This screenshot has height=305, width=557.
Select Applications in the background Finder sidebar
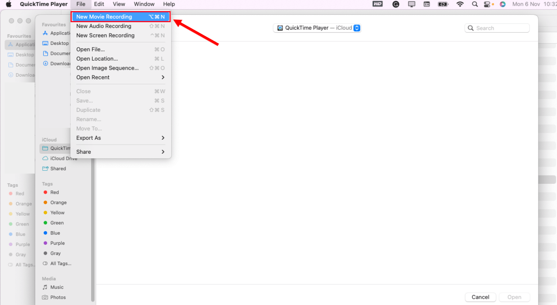click(x=20, y=45)
